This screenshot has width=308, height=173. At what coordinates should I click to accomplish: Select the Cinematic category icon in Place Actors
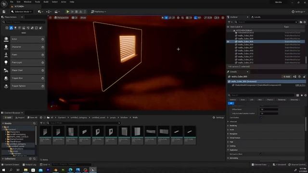tap(24, 28)
